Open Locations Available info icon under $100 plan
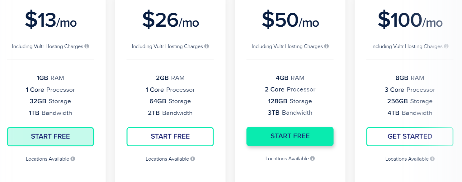Image resolution: width=462 pixels, height=182 pixels. coord(432,159)
